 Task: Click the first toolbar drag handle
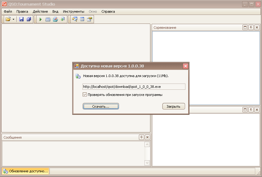point(3,19)
